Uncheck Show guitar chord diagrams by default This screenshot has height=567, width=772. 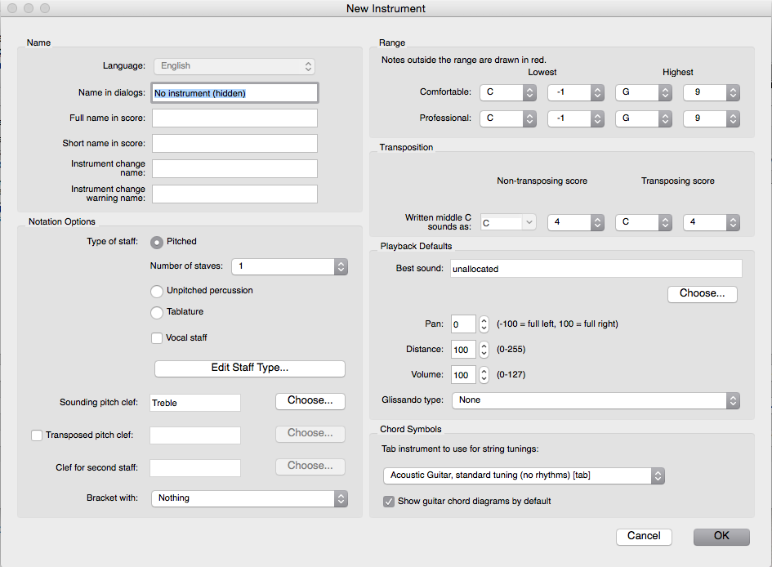point(389,501)
